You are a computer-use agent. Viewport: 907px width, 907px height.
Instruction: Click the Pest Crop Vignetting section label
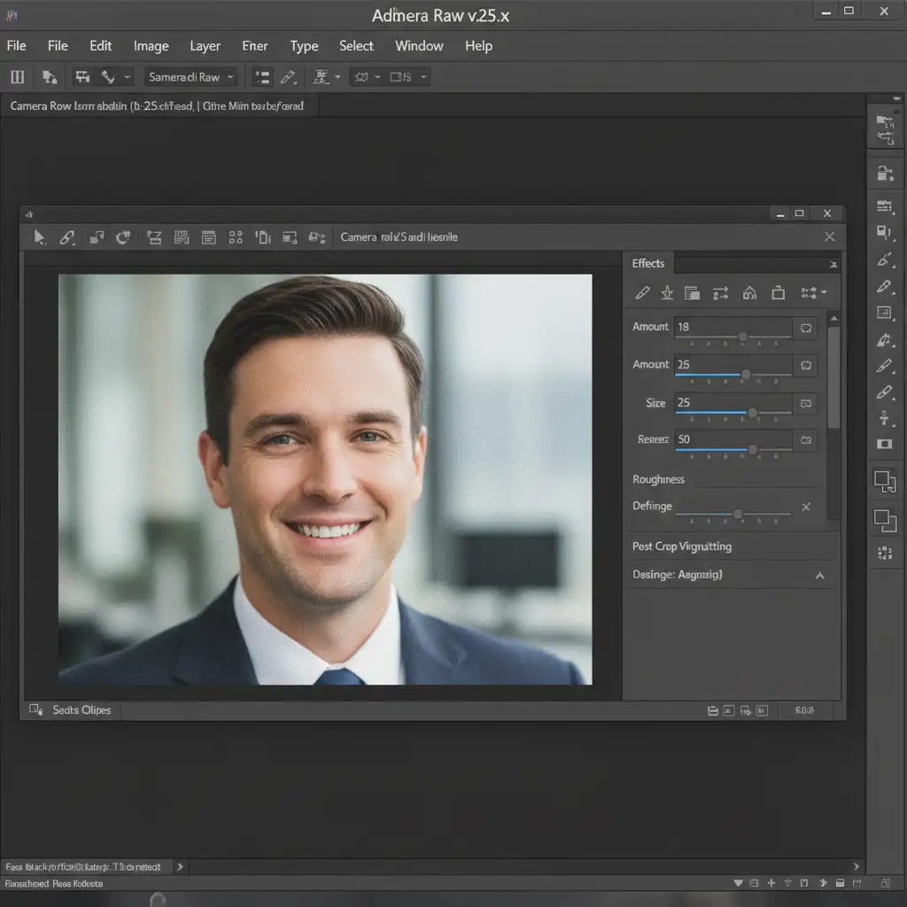click(x=681, y=547)
